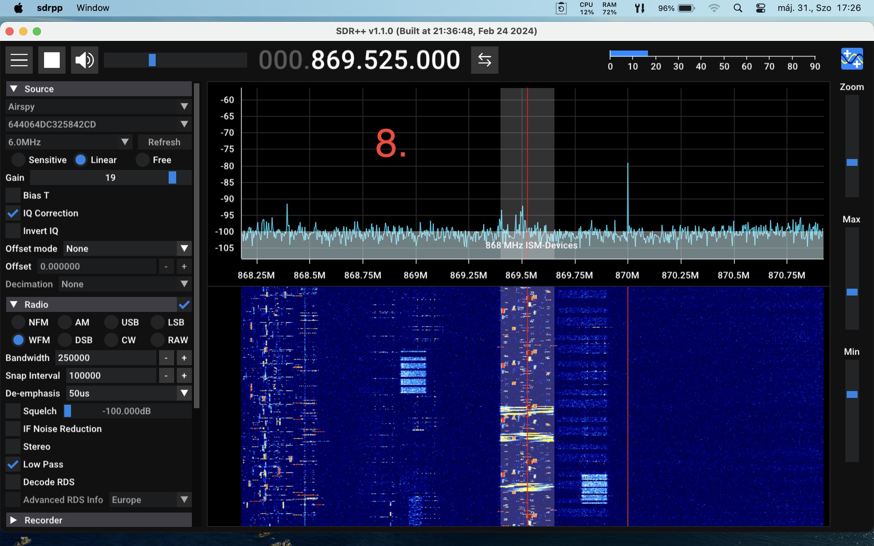Select NFM demodulation mode

click(18, 322)
